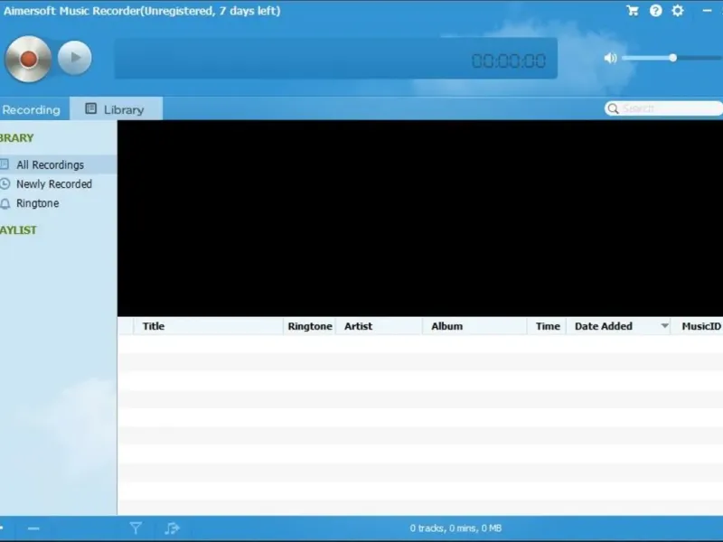Select All Recordings in the sidebar
Image resolution: width=723 pixels, height=542 pixels.
tap(59, 164)
